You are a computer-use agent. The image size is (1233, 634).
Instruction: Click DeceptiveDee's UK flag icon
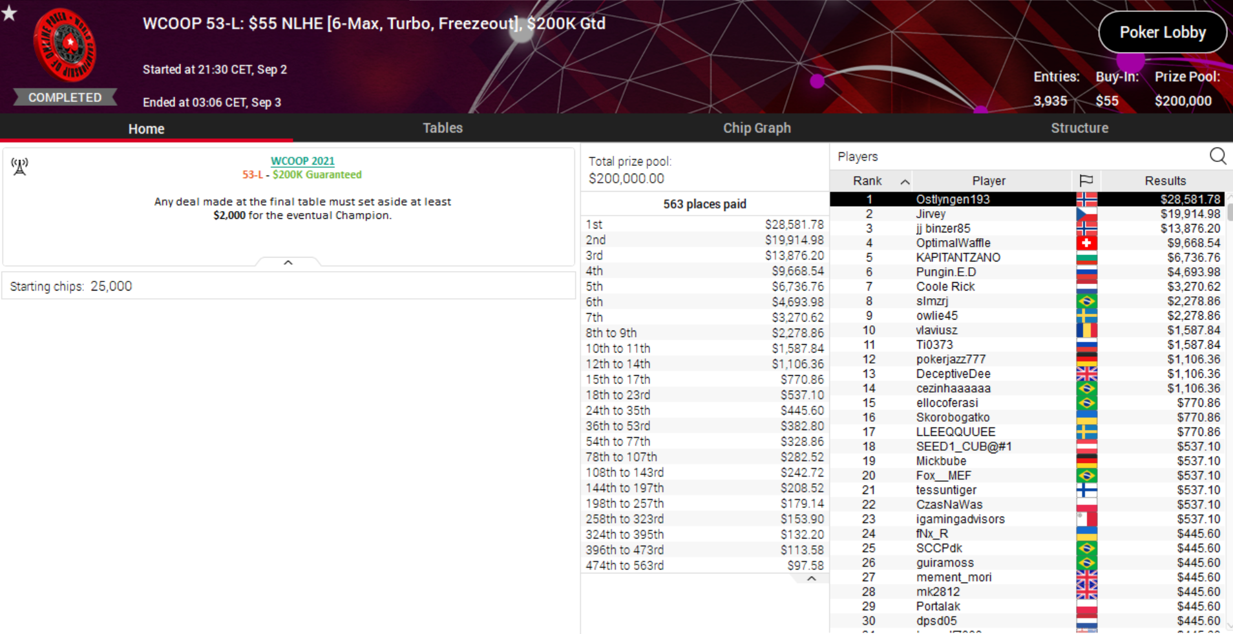tap(1086, 374)
